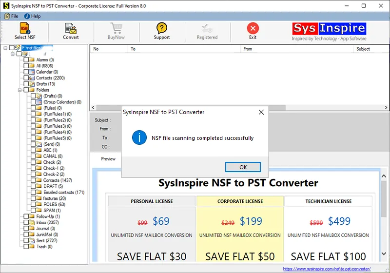Viewport: 390px width, 273px height.
Task: Click the Sent (2727) folder icon
Action: click(32, 240)
